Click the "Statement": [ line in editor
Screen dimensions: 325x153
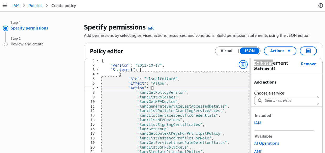126,70
